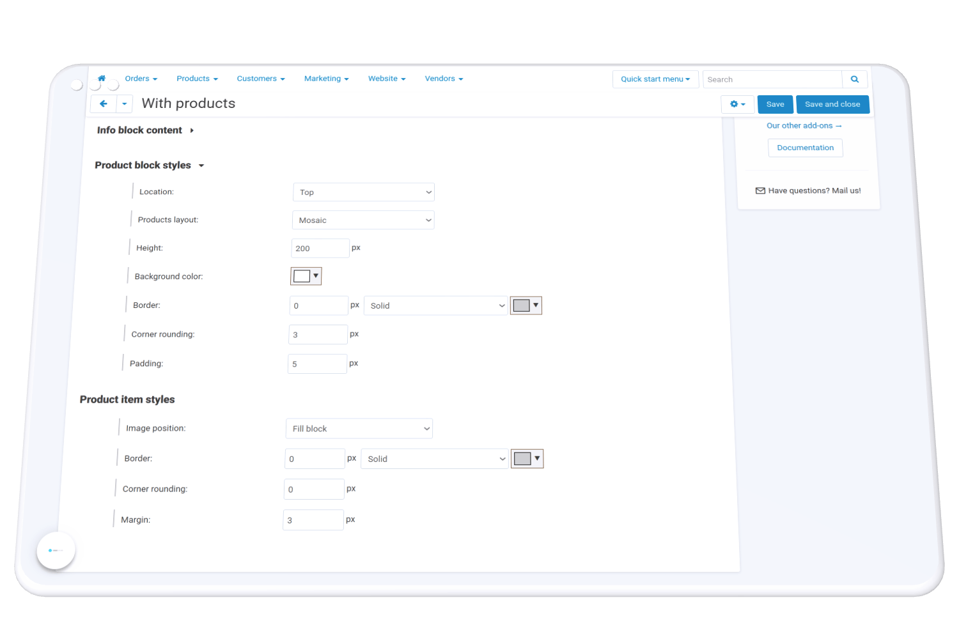Image resolution: width=959 pixels, height=639 pixels.
Task: Follow the Our other add-ons link
Action: [x=804, y=126]
